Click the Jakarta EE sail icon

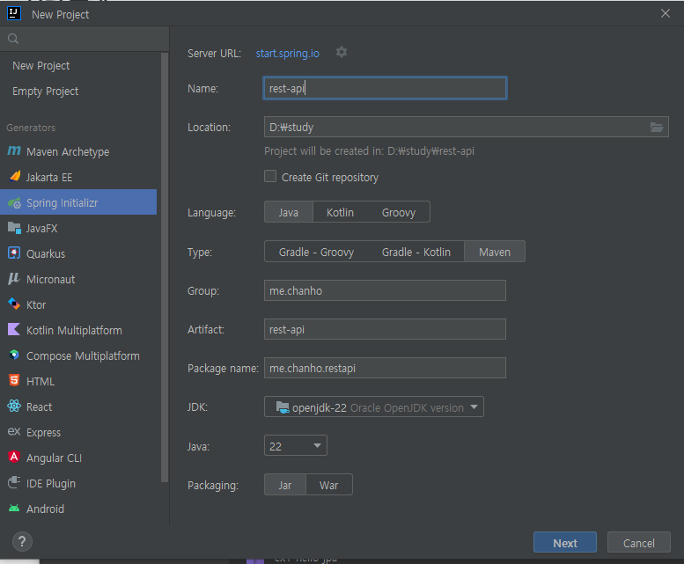point(15,176)
